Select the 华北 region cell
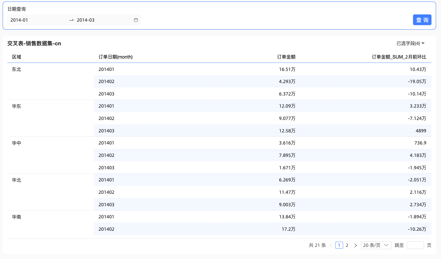The height and width of the screenshot is (259, 441). click(x=16, y=180)
